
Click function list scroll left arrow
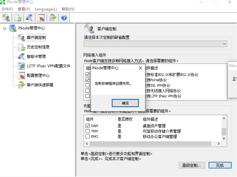pos(87,143)
